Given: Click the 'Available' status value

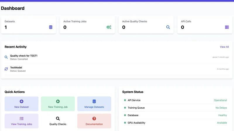Looking at the screenshot, I should click(222, 123).
